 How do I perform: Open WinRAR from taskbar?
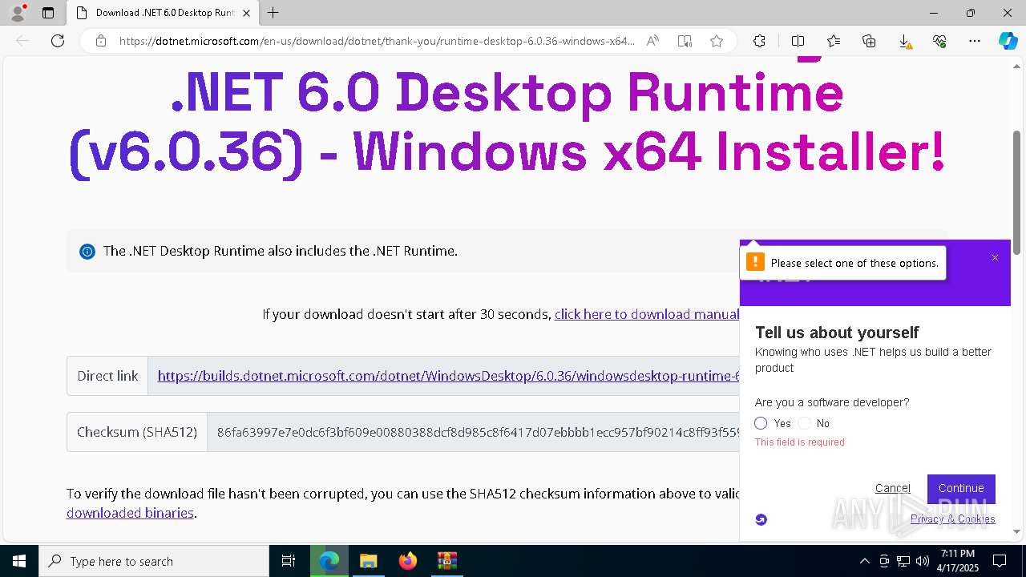coord(446,561)
